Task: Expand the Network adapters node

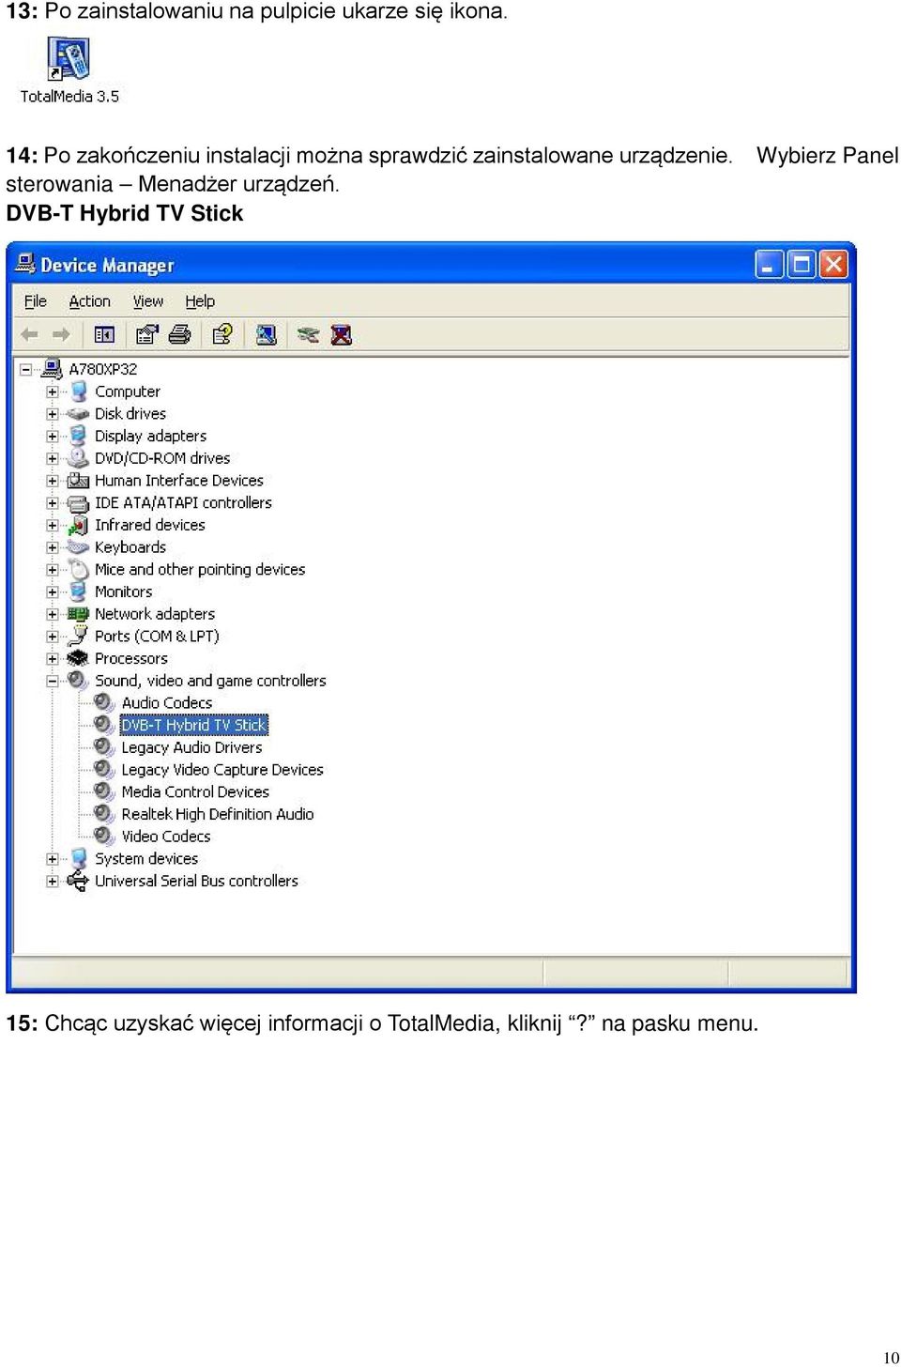Action: point(53,614)
